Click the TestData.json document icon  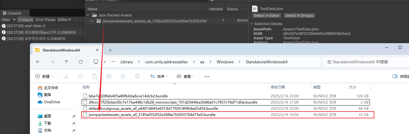click(x=254, y=9)
